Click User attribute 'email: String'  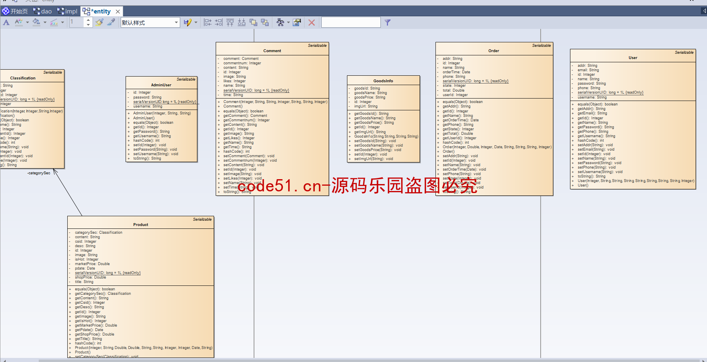click(x=588, y=70)
